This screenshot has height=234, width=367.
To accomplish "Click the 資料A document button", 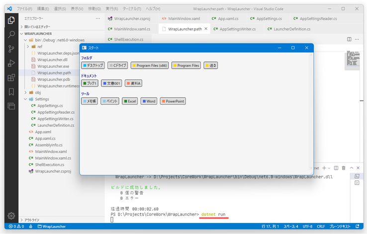I will coord(133,83).
